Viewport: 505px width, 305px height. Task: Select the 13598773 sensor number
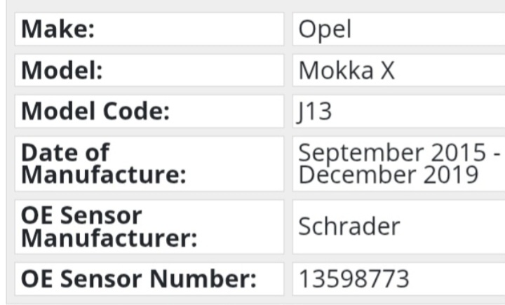[354, 279]
